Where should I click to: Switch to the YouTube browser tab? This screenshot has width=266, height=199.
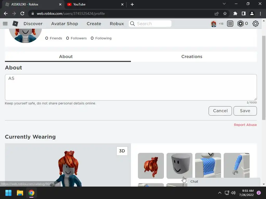(95, 4)
